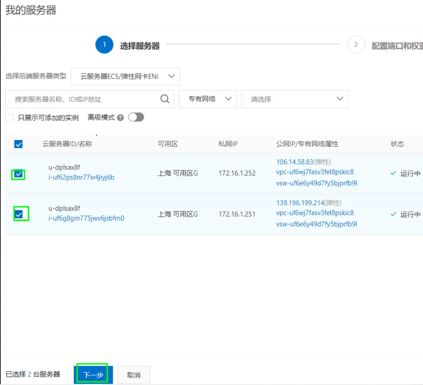The height and width of the screenshot is (385, 423).
Task: Click the 云服务器ID/名称 column header
Action: [67, 144]
